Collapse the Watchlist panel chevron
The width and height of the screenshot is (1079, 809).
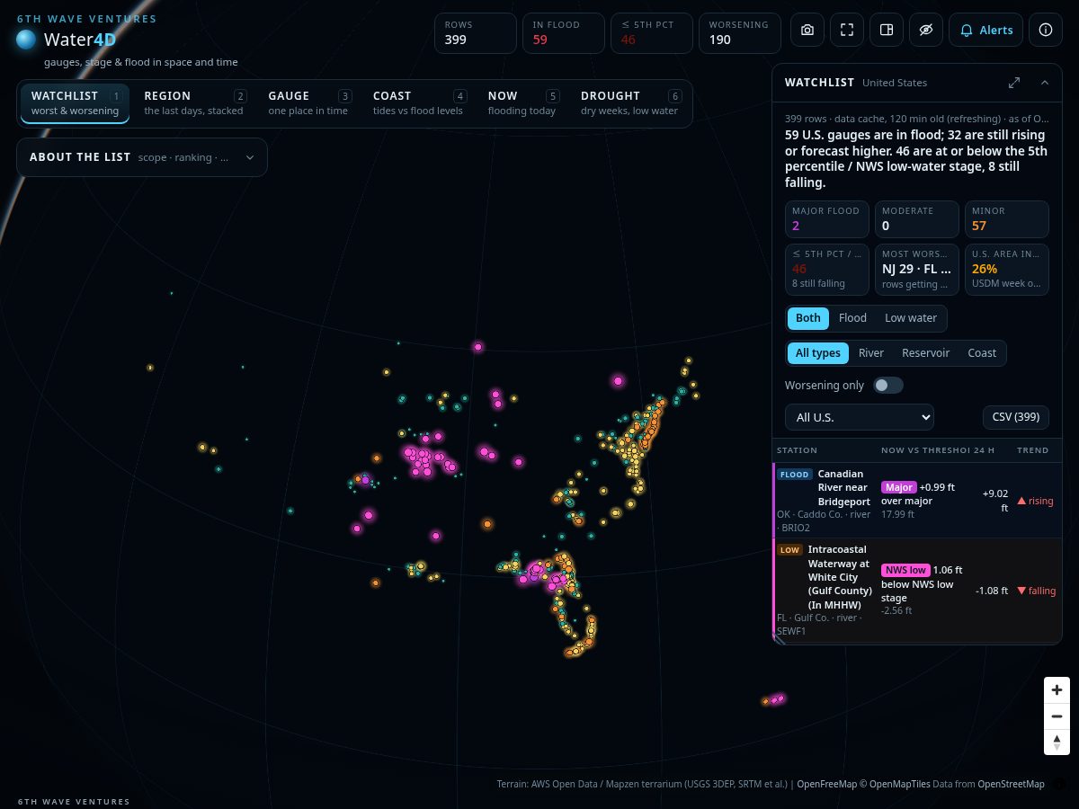click(x=1045, y=83)
